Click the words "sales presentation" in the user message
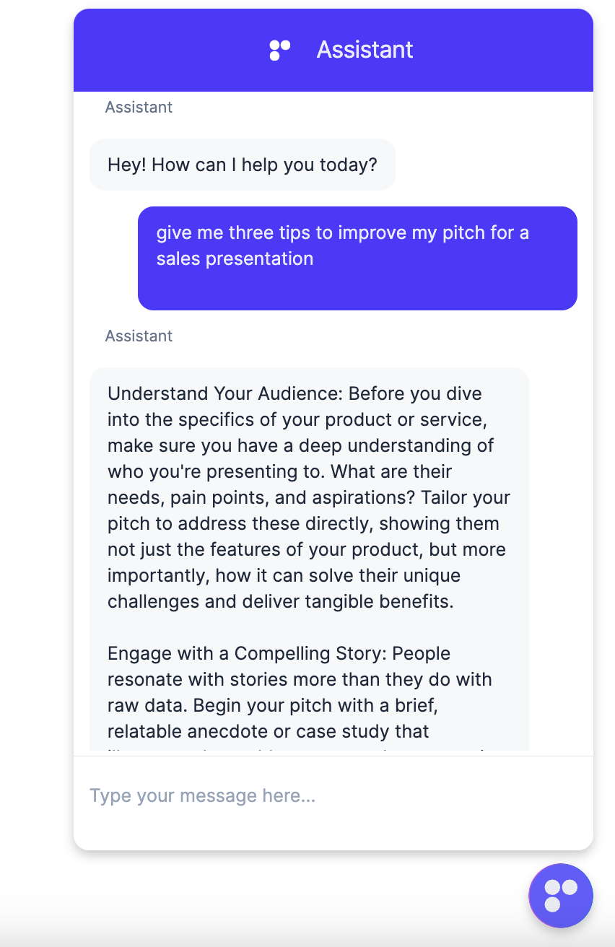The image size is (615, 947). 235,259
